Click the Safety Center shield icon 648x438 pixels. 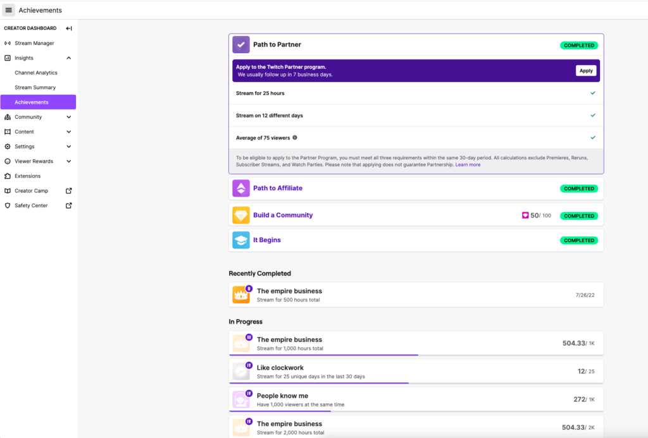point(8,205)
